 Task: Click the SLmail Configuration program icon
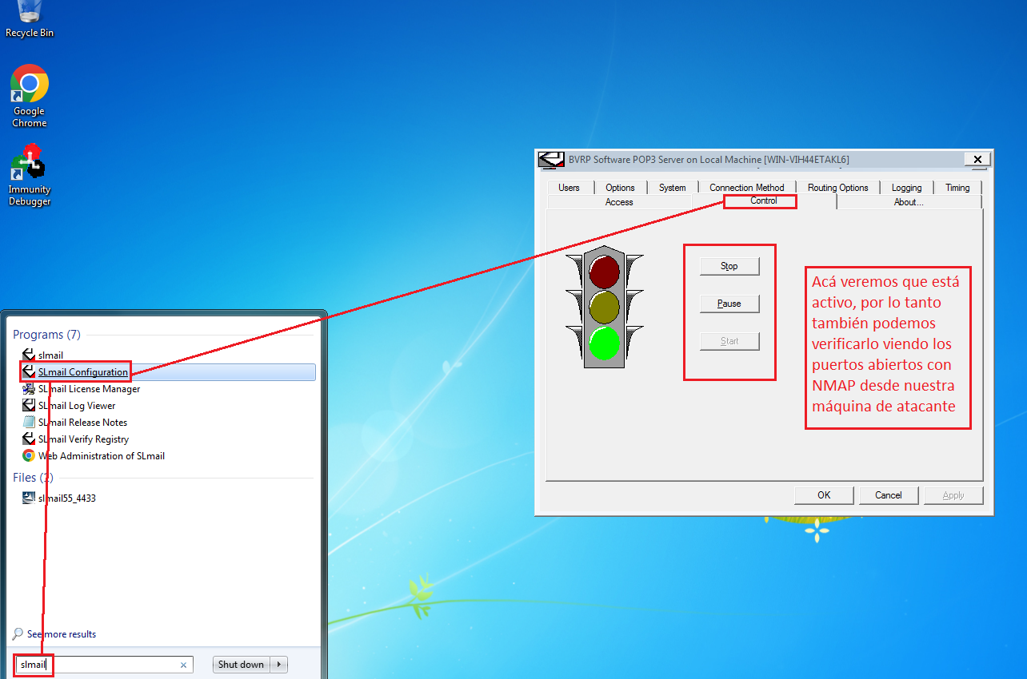point(29,372)
